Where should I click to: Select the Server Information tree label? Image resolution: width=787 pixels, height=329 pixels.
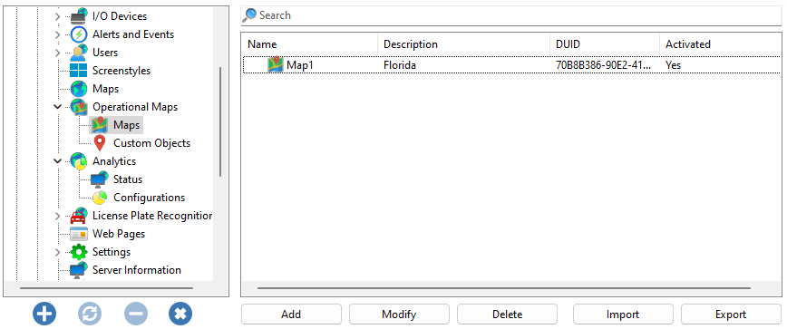click(x=137, y=270)
